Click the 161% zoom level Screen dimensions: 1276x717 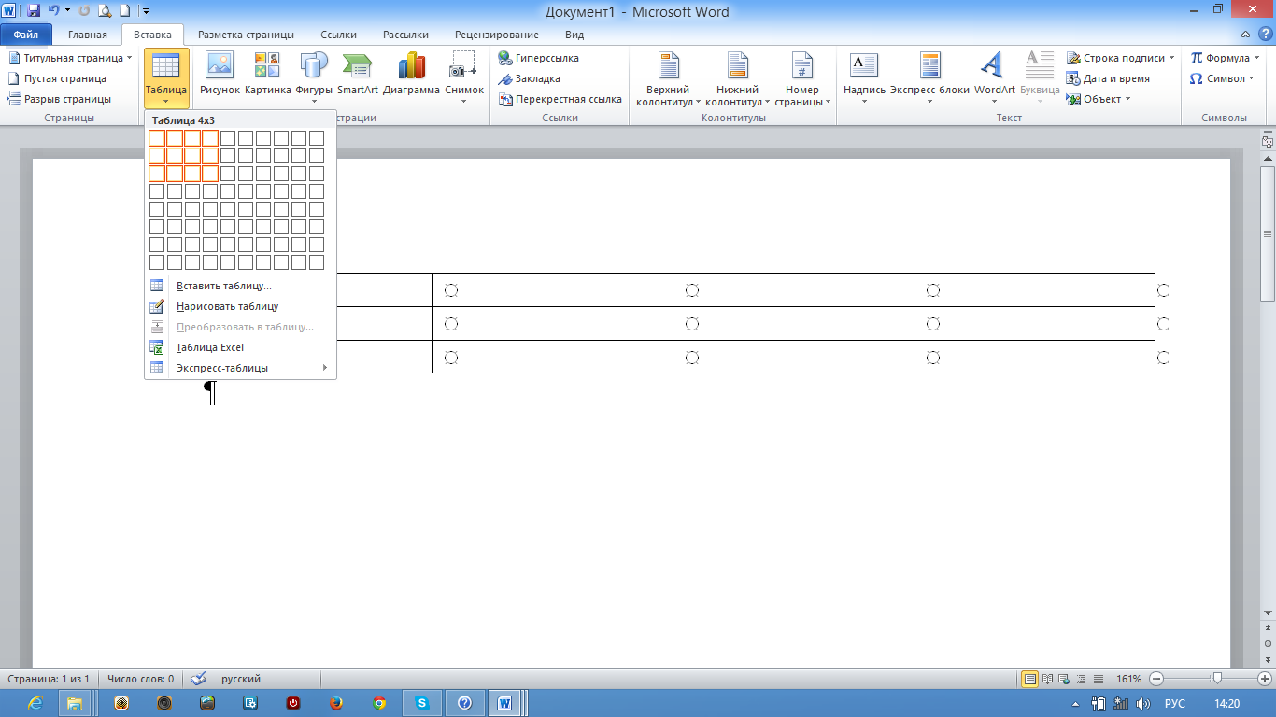(x=1128, y=679)
